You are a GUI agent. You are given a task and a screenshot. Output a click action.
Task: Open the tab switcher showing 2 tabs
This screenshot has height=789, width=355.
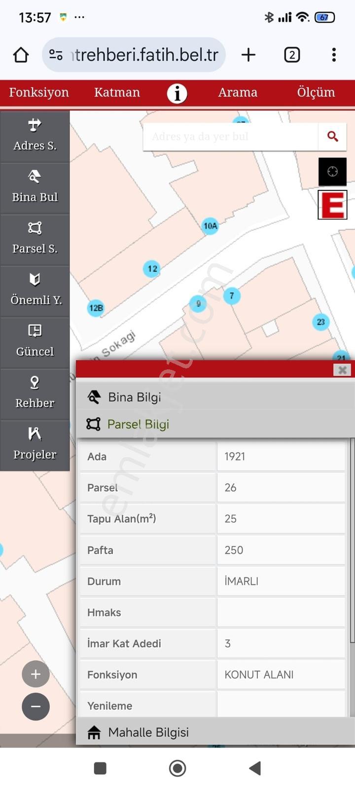point(292,55)
